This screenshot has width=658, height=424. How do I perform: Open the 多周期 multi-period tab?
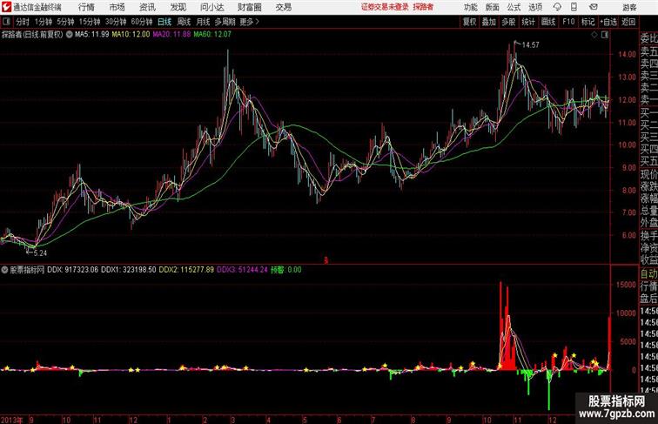(x=225, y=22)
